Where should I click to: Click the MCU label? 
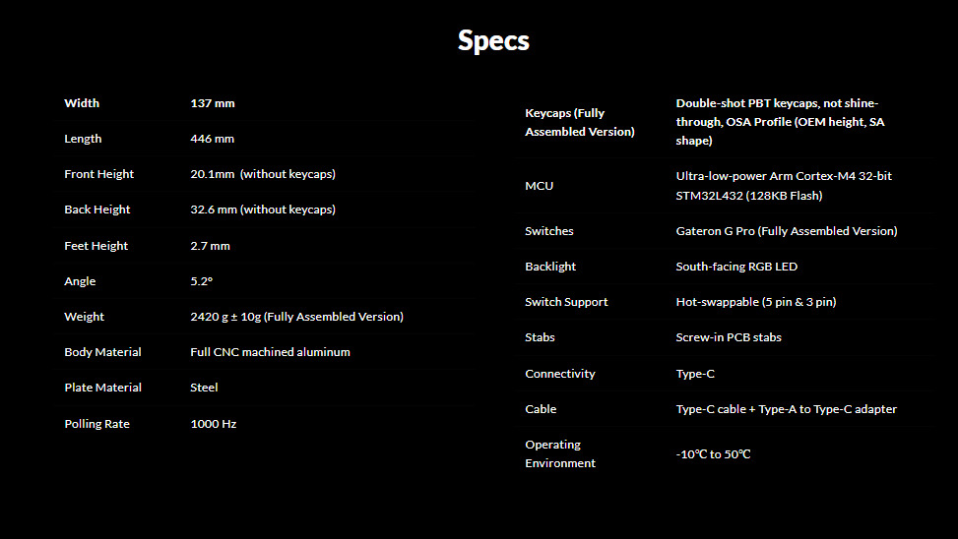point(539,186)
